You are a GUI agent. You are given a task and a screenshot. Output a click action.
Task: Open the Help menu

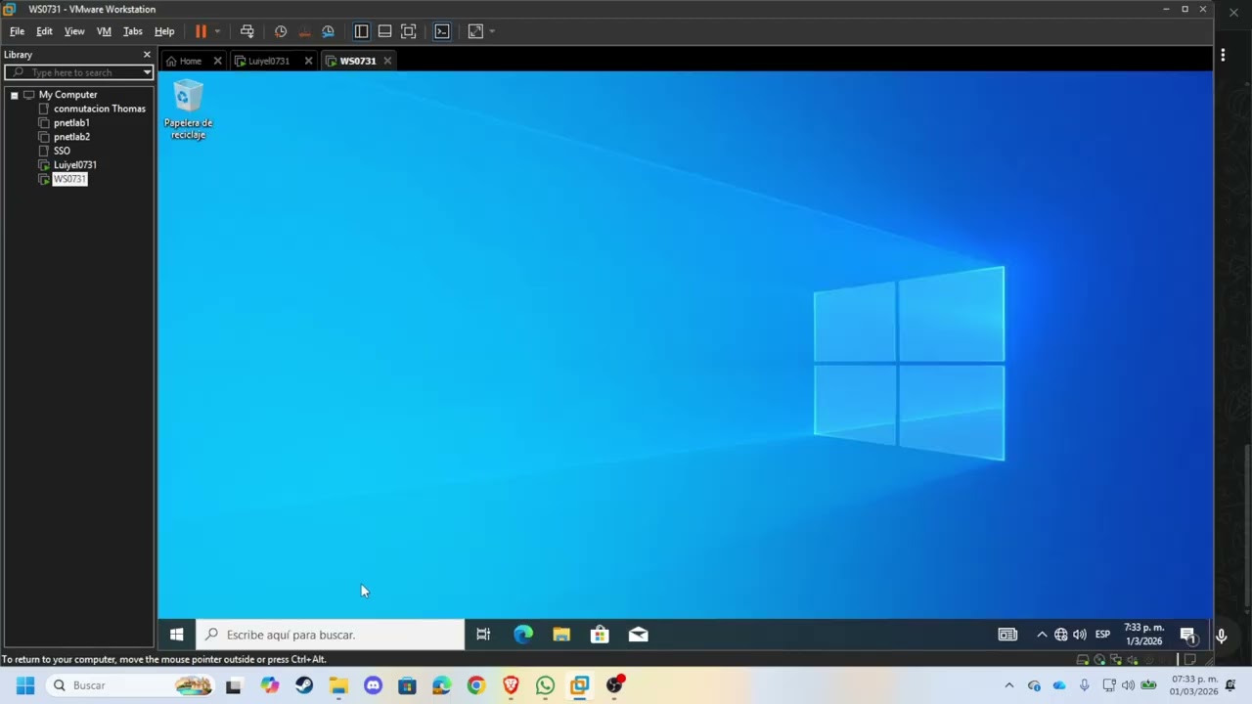pos(164,31)
